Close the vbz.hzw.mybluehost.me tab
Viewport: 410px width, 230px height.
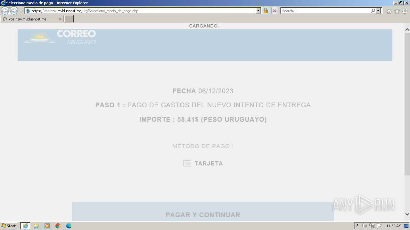60,19
